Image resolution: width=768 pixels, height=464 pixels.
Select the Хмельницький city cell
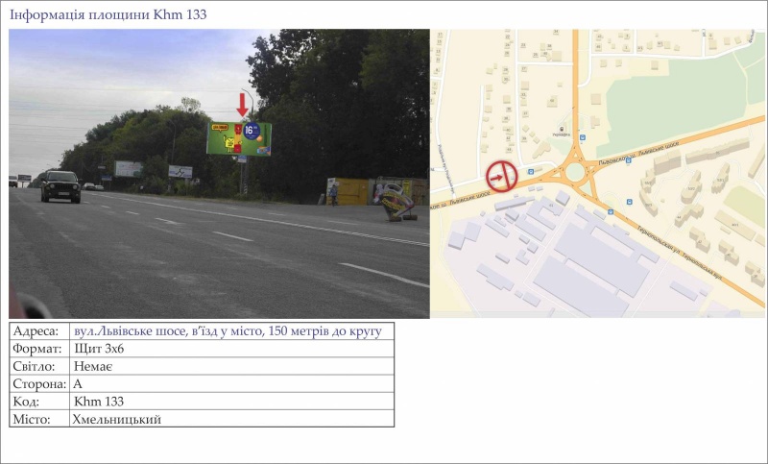click(x=231, y=420)
